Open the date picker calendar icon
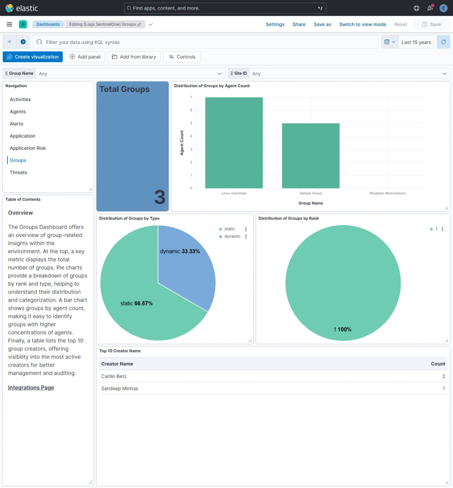The width and height of the screenshot is (453, 488). click(389, 42)
